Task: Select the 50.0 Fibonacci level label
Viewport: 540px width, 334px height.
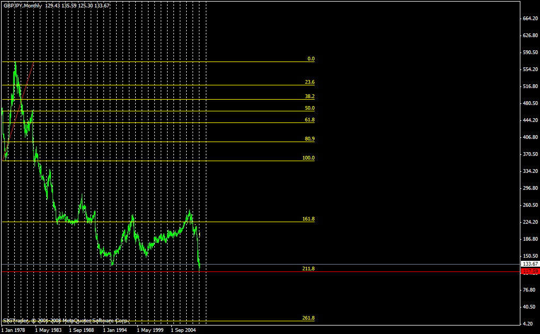Action: 310,108
